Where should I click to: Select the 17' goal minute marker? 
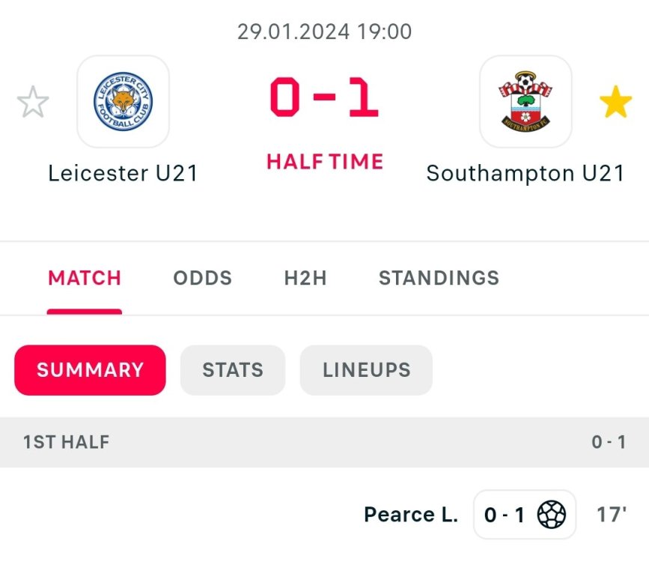[611, 515]
